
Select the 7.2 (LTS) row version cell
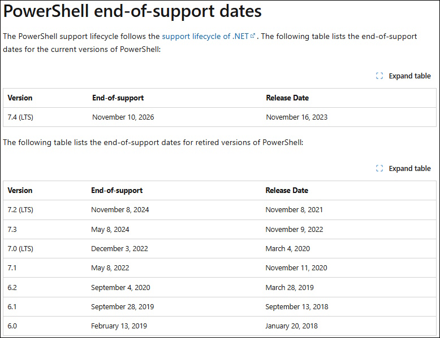(x=20, y=210)
